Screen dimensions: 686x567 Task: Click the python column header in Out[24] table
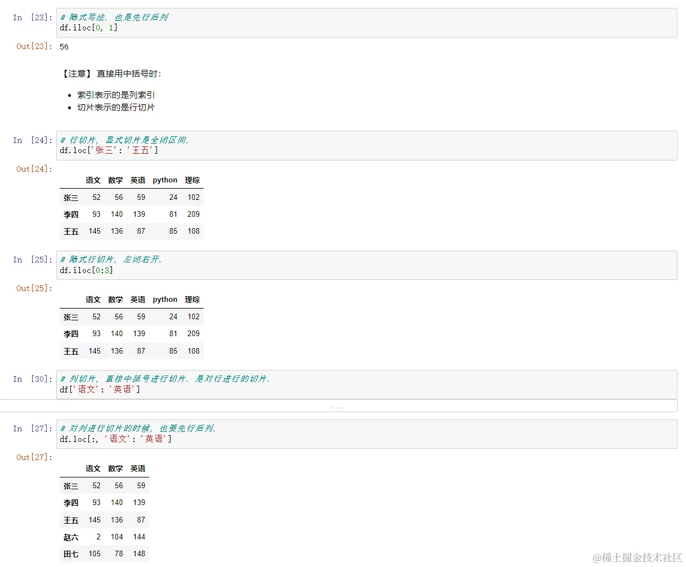pyautogui.click(x=165, y=180)
